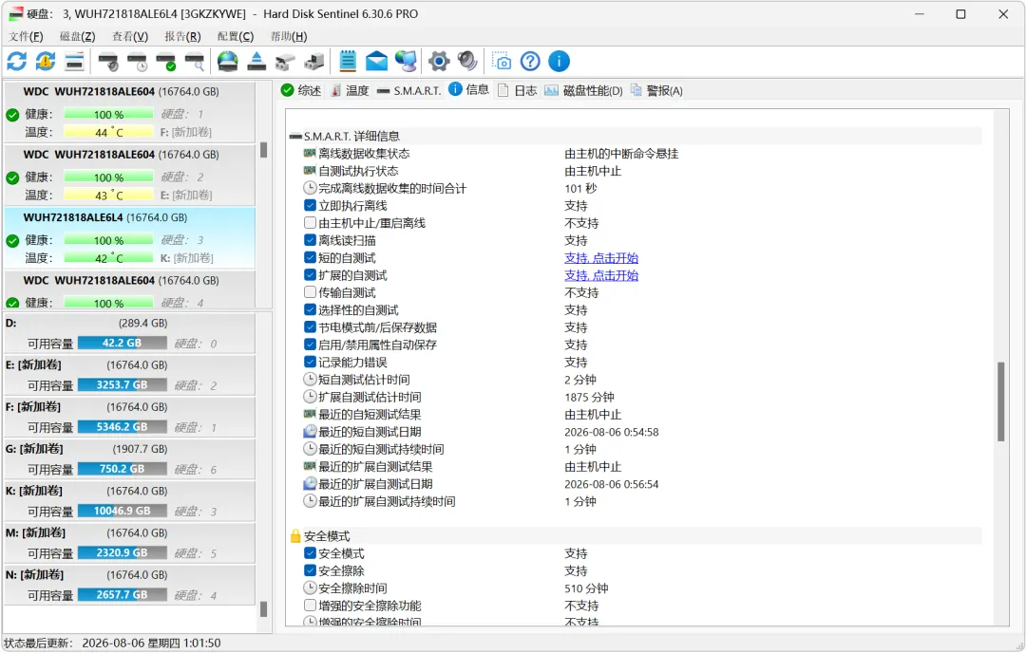Open the 报告(R) menu
1026x653 pixels.
pyautogui.click(x=182, y=36)
